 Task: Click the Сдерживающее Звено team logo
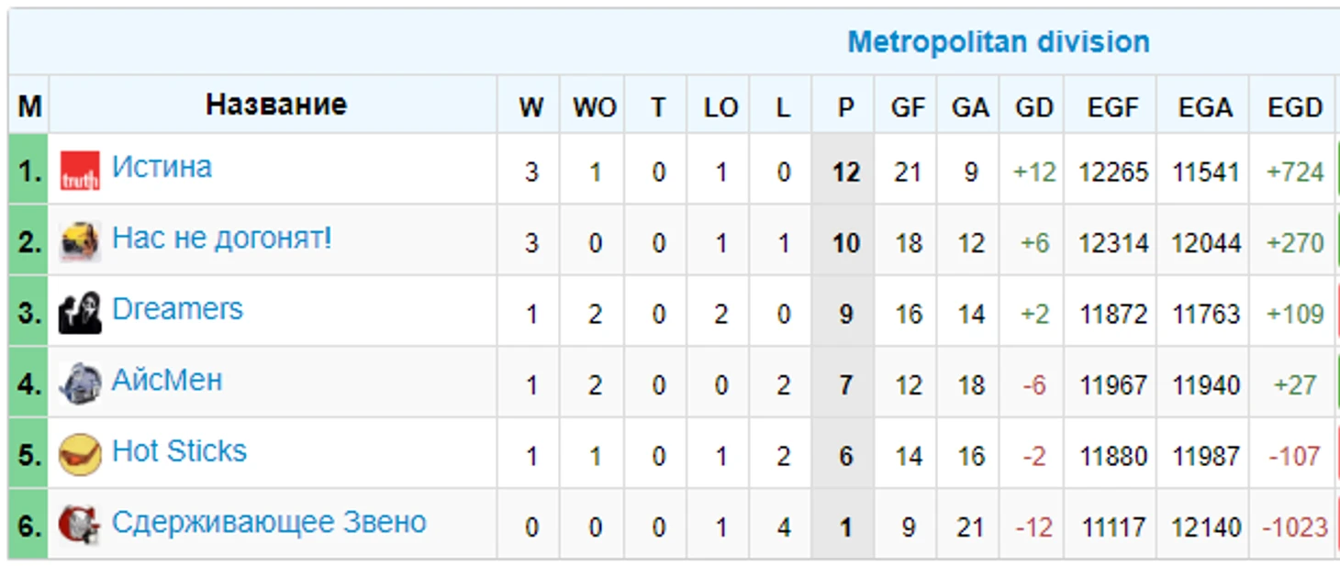point(80,526)
